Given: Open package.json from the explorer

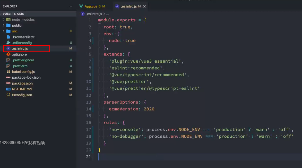Looking at the screenshot, I should point(22,83).
